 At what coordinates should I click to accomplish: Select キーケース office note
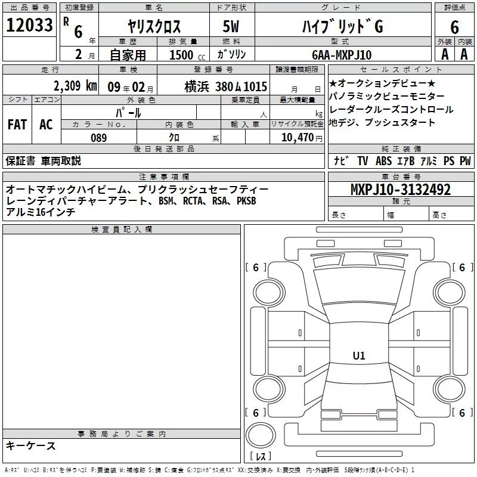point(30,445)
